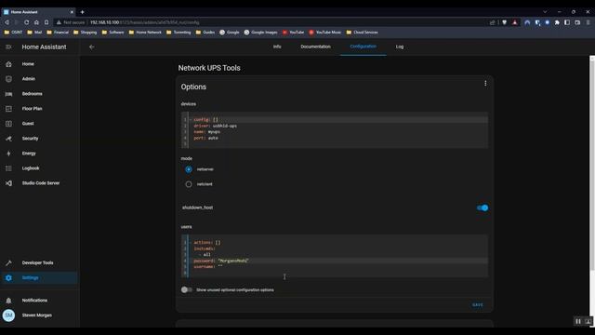Open the Admin dashboard shield icon
Screen dimensions: 595x335
8,79
